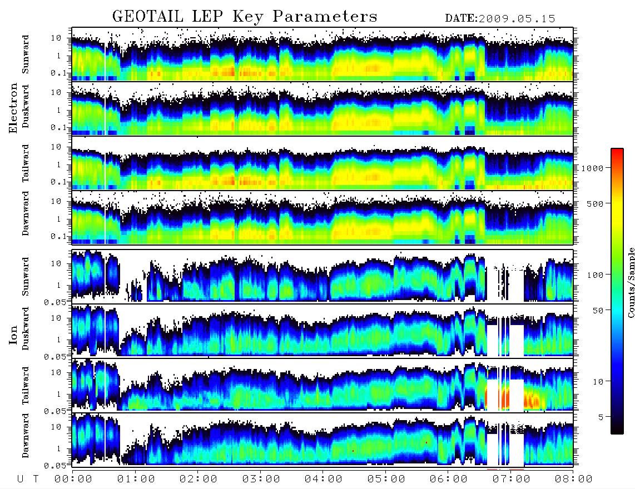
Task: Click the Electron 'Tailward' panel label
Action: [x=25, y=163]
